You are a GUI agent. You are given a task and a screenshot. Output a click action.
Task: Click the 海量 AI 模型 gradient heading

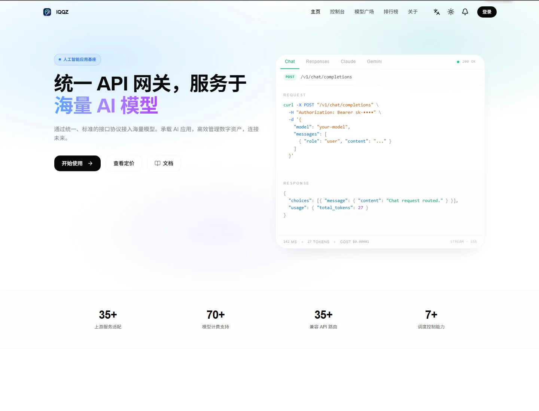106,105
